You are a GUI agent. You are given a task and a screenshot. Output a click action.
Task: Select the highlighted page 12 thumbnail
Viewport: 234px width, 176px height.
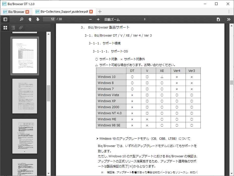pyautogui.click(x=25, y=56)
